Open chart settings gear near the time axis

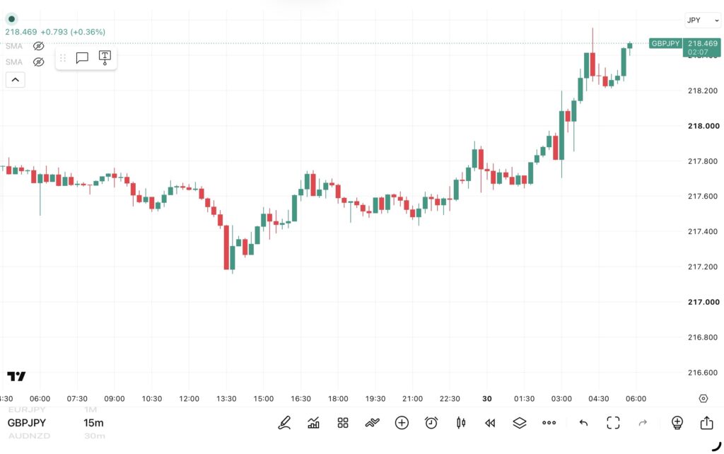703,398
